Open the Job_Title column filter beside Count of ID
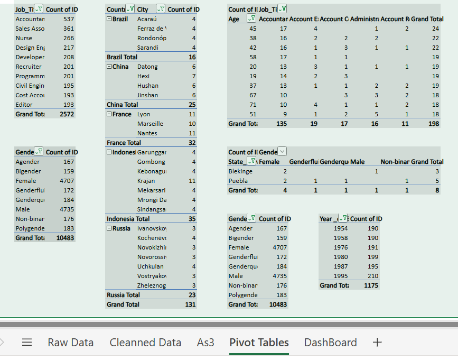This screenshot has width=458, height=360. click(282, 9)
